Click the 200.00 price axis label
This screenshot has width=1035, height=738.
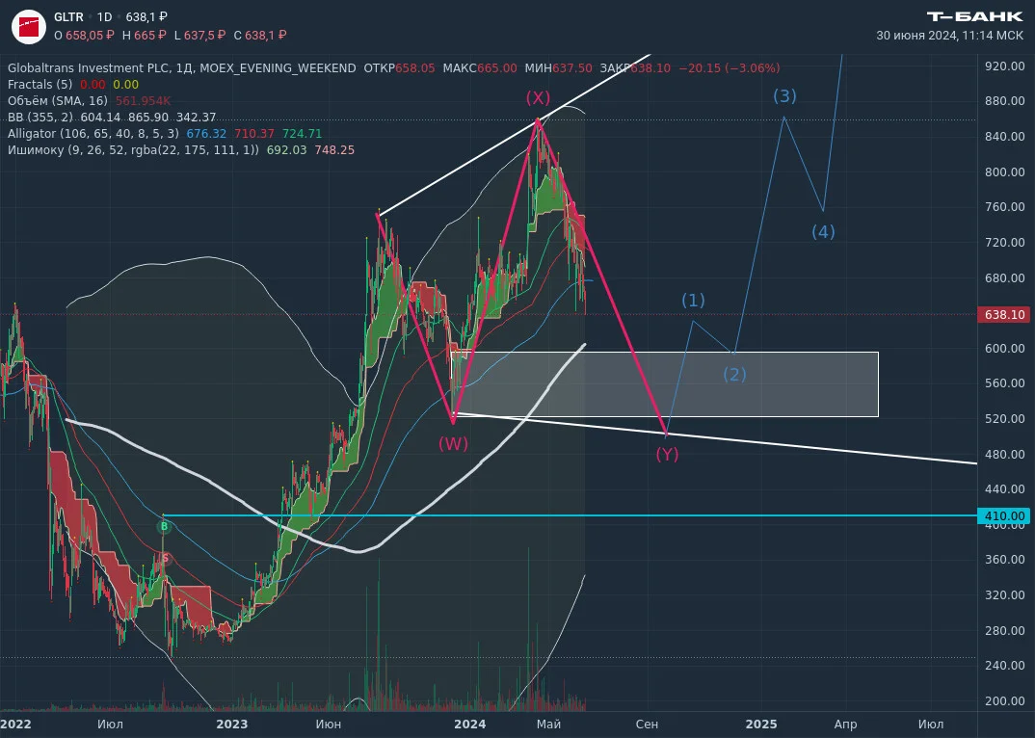[1004, 701]
